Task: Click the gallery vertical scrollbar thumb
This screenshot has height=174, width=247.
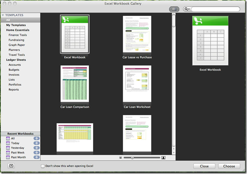Action: coord(173,20)
